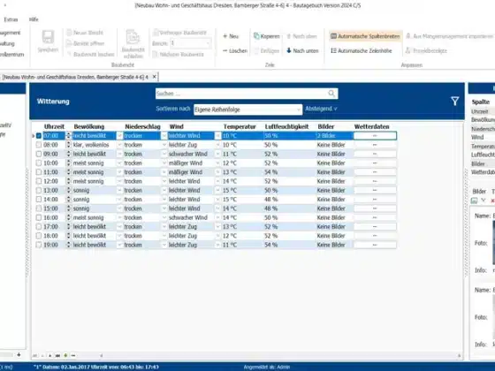
Task: Open Wetterdaten button for row 10:00
Action: [x=375, y=163]
